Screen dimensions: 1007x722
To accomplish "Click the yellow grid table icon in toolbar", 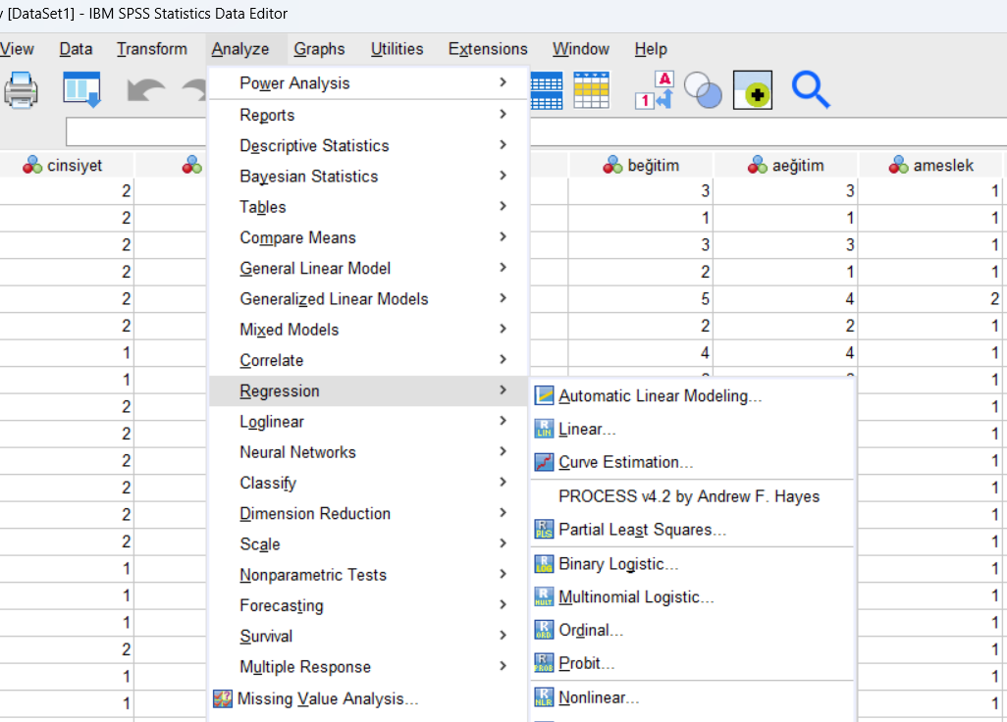I will coord(592,90).
